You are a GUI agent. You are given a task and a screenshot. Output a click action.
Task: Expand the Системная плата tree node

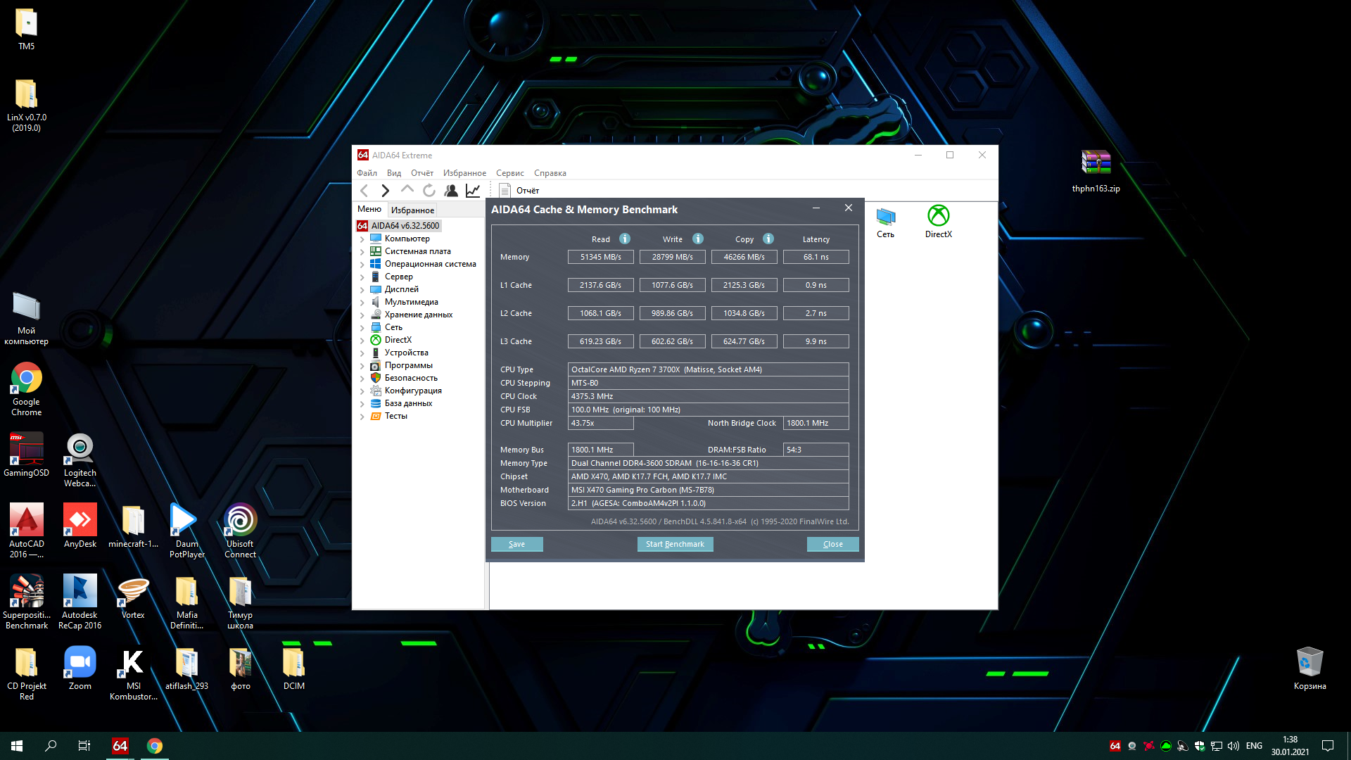click(362, 252)
